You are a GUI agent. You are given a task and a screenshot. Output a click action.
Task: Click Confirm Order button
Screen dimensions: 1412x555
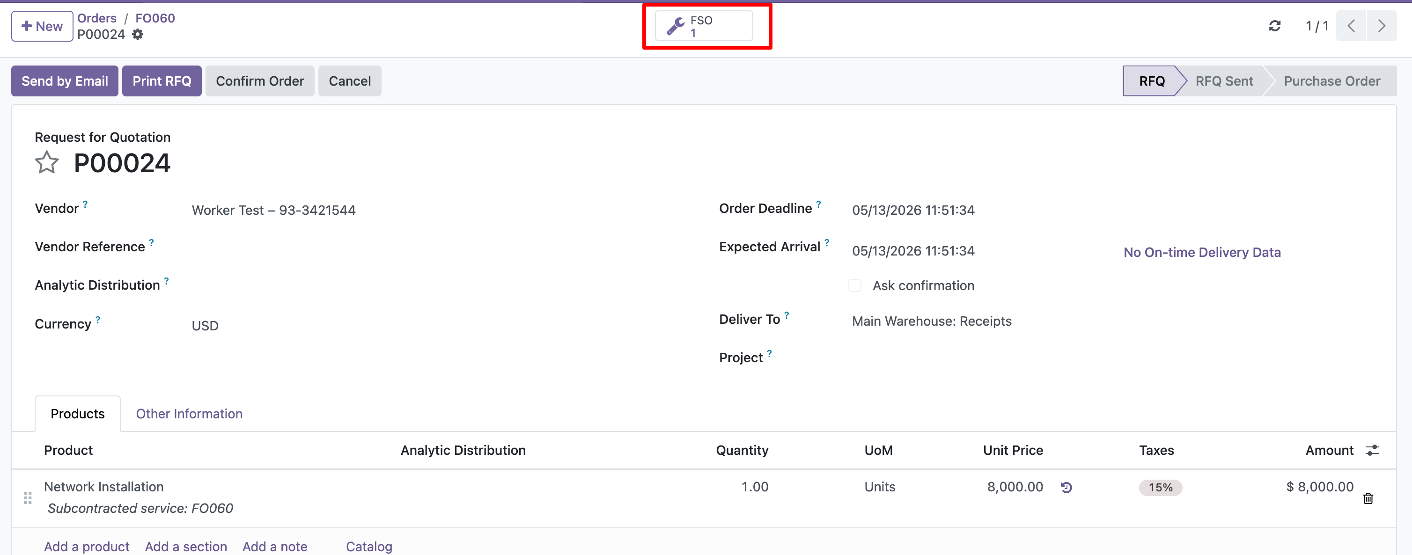pos(260,81)
